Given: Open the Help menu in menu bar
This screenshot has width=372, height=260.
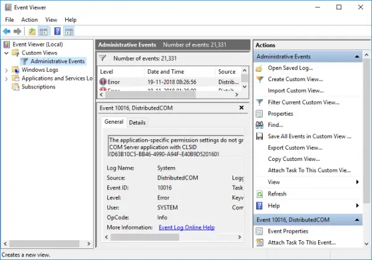Looking at the screenshot, I should 71,20.
